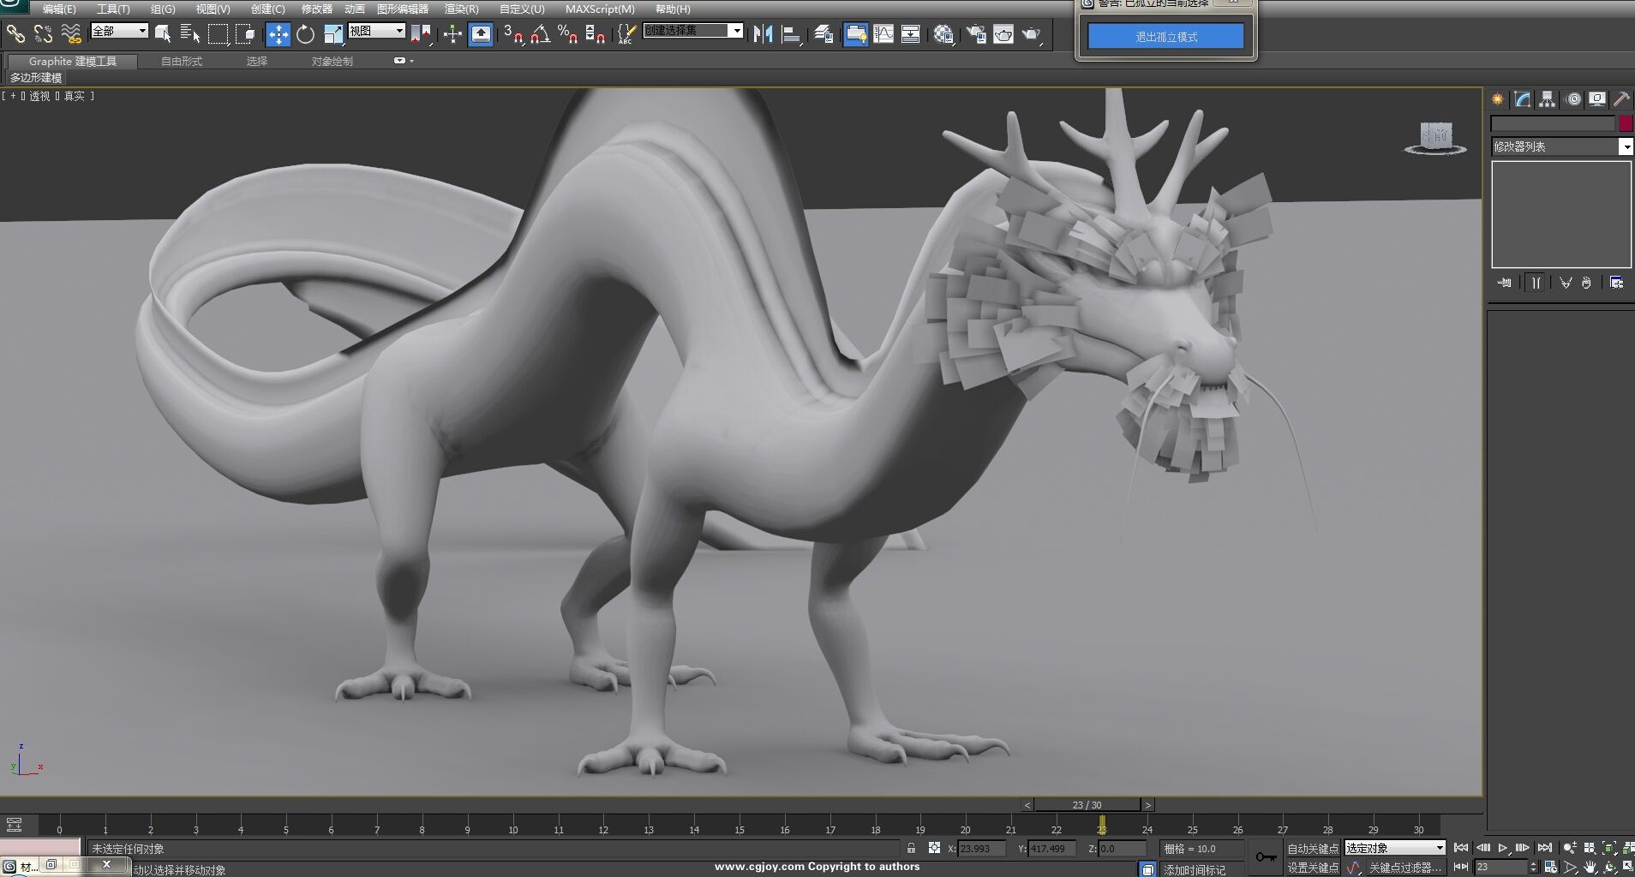Screen dimensions: 1635x877
Task: Click the object color swatch
Action: pyautogui.click(x=1626, y=123)
